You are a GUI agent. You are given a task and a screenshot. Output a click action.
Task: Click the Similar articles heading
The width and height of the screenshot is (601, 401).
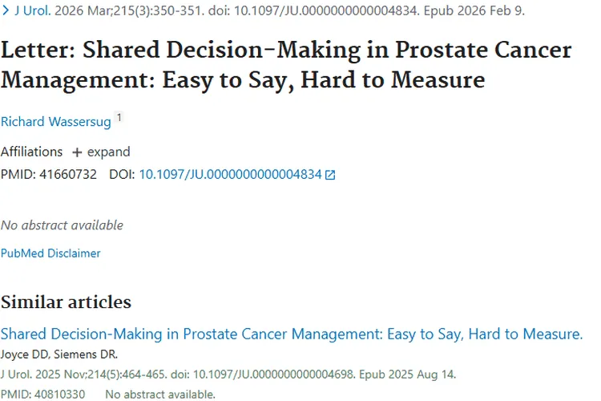click(66, 302)
